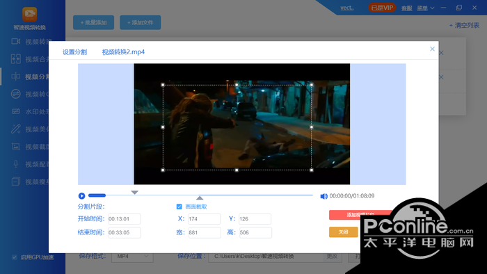Viewport: 487px width, 274px height.
Task: Click the top-center crop handle
Action: 237,85
